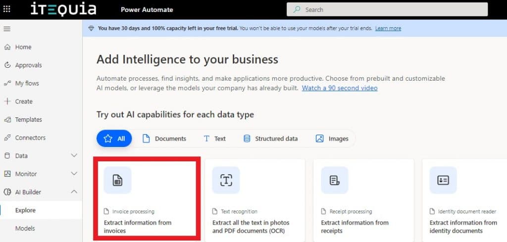Click Add Intelligence to your business heading
Image resolution: width=507 pixels, height=242 pixels.
(187, 59)
